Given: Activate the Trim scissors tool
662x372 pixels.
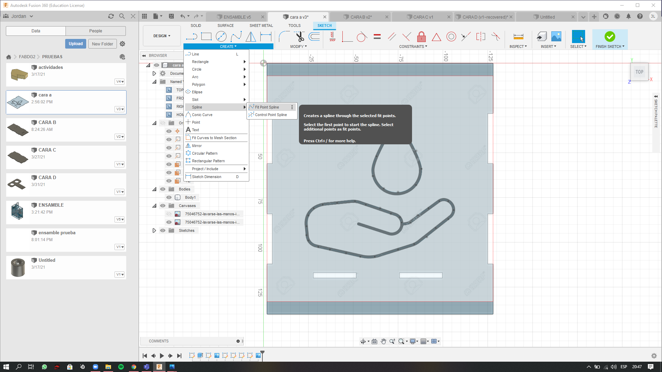Looking at the screenshot, I should tap(299, 37).
